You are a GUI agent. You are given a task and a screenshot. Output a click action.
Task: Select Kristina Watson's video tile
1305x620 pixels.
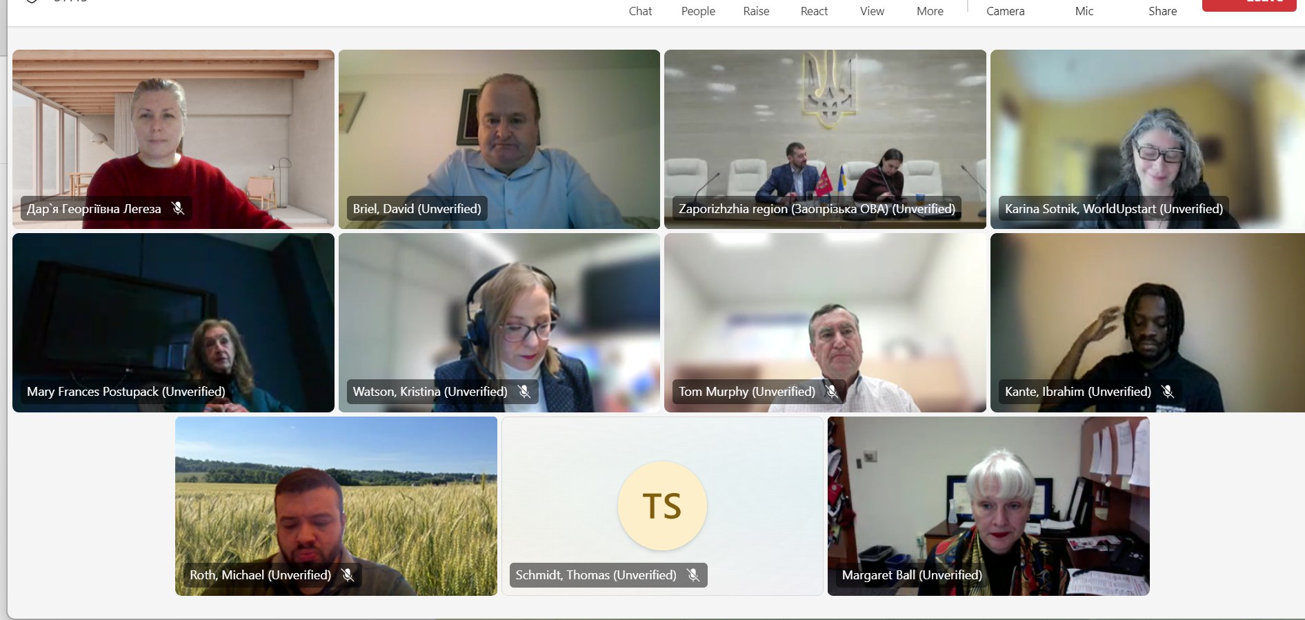click(x=499, y=323)
